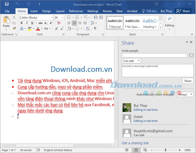Click the zoom slider in status bar
Screen dimensions: 196x153
[x=166, y=150]
